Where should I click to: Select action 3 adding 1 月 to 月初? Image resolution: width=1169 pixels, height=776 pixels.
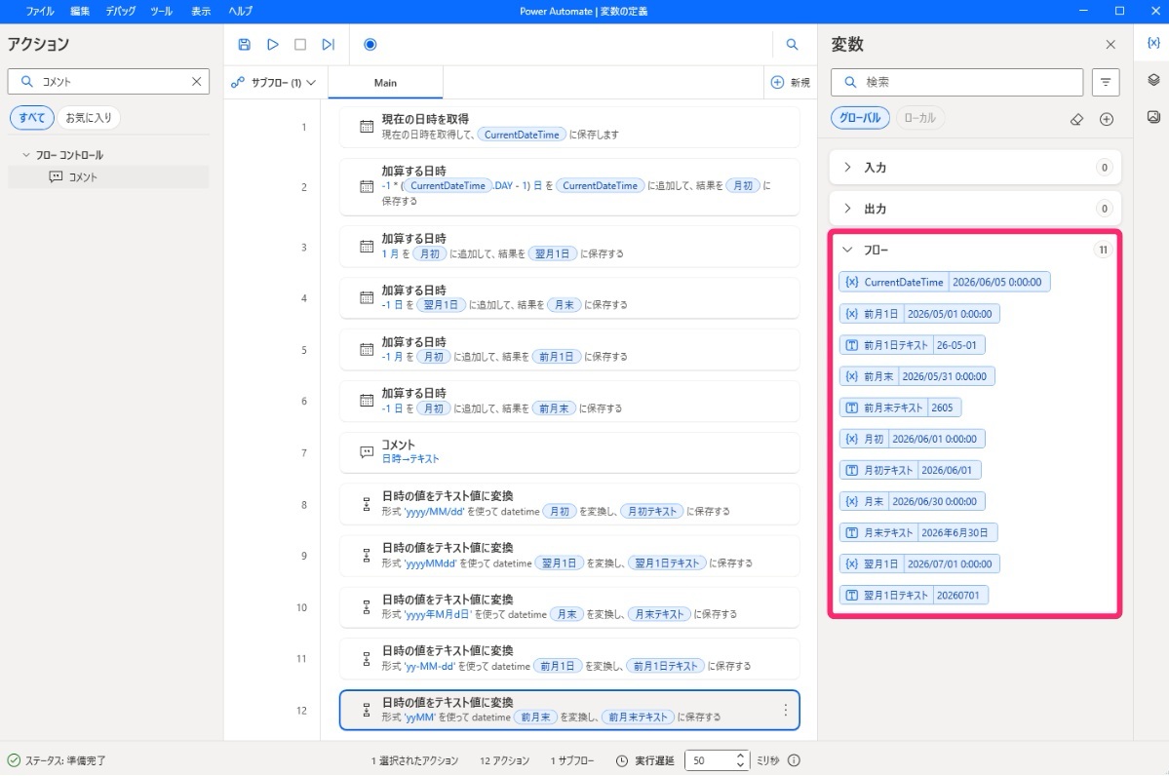(x=569, y=247)
